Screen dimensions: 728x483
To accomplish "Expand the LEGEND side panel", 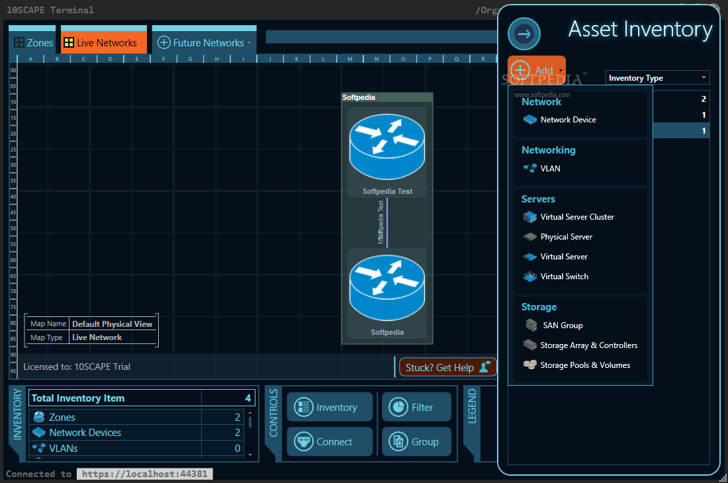I will click(472, 406).
